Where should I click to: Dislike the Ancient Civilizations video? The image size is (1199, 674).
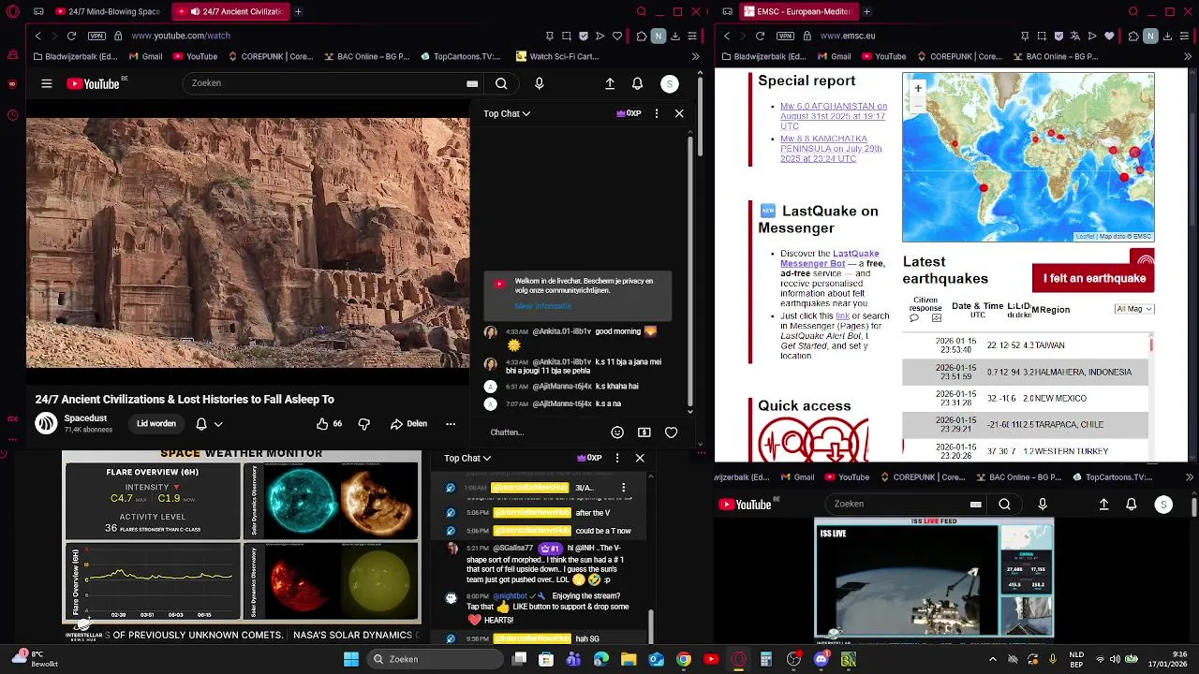pos(364,424)
